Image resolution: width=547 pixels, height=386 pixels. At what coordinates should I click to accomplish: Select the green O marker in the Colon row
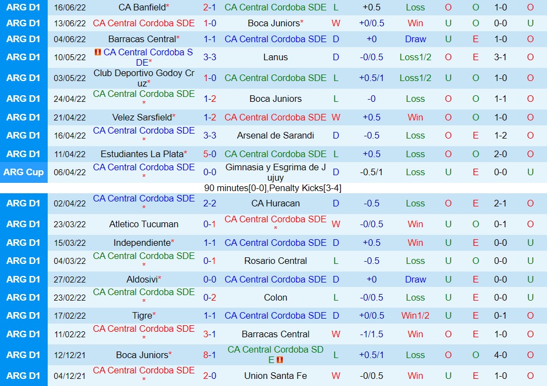tap(448, 297)
